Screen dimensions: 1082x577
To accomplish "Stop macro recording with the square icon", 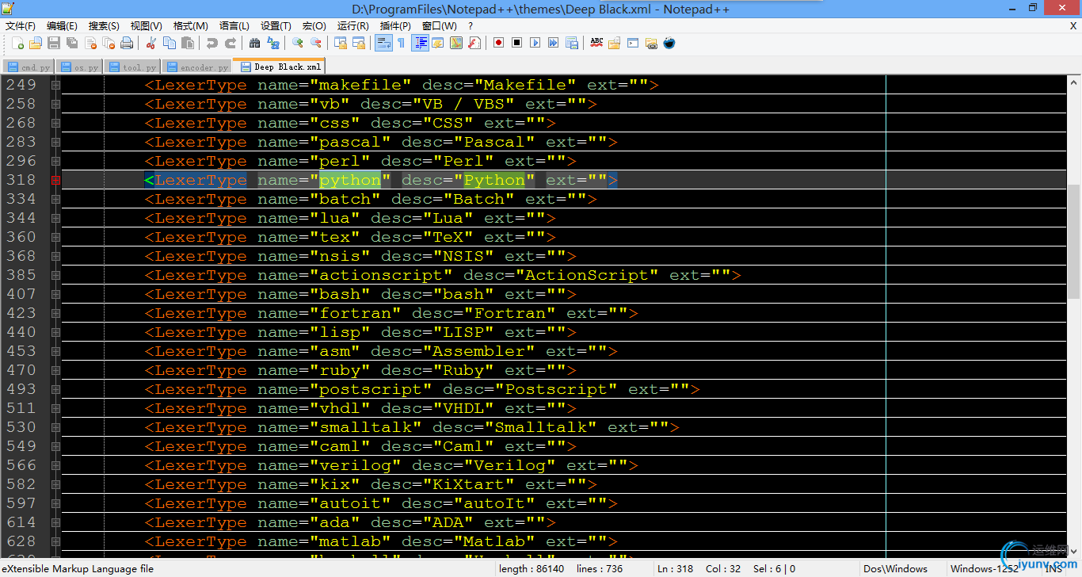I will [x=516, y=43].
